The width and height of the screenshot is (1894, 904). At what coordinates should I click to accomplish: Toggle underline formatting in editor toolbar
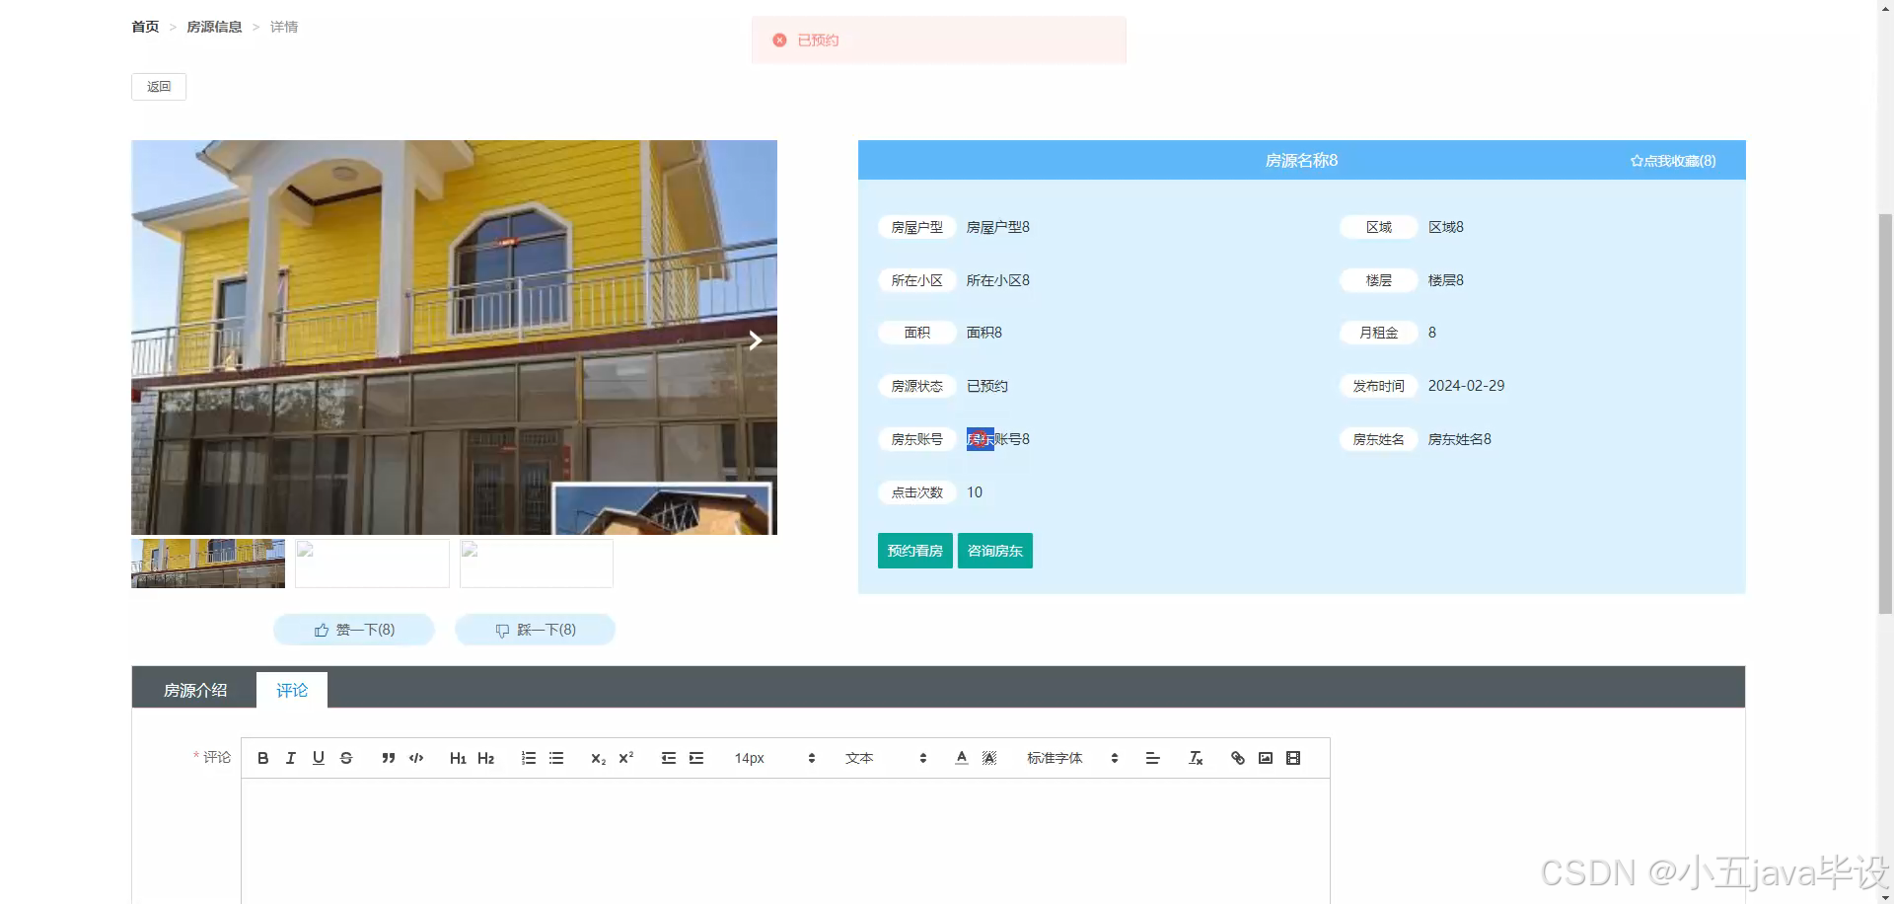click(x=318, y=758)
